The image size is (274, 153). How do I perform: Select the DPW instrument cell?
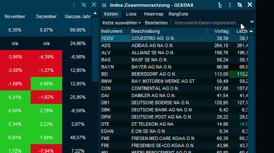coord(116,117)
